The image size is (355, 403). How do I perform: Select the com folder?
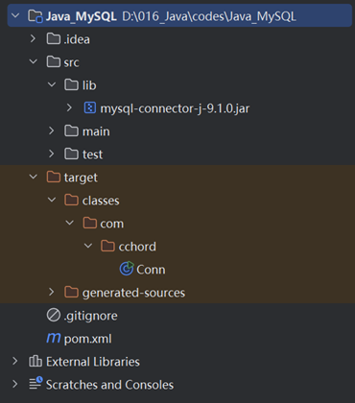coord(103,224)
